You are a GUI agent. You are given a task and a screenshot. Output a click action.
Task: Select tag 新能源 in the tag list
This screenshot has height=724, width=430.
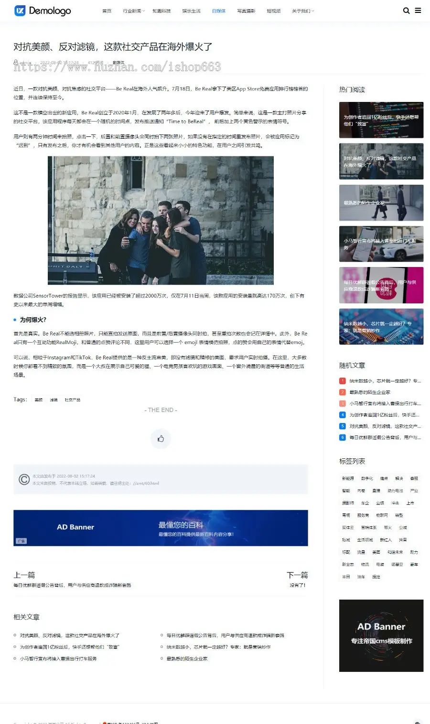tap(348, 479)
